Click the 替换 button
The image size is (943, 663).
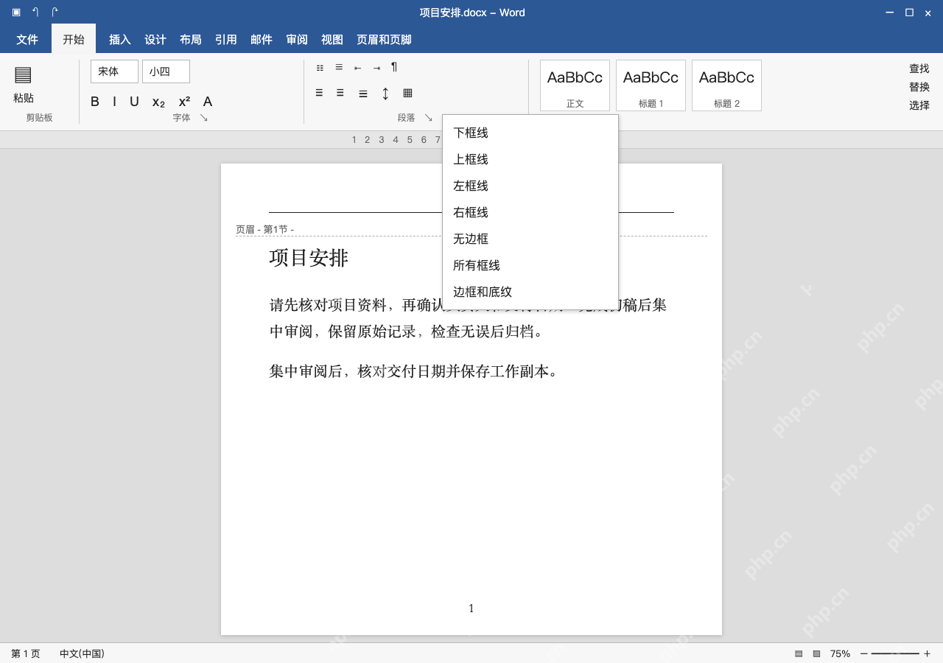(919, 87)
